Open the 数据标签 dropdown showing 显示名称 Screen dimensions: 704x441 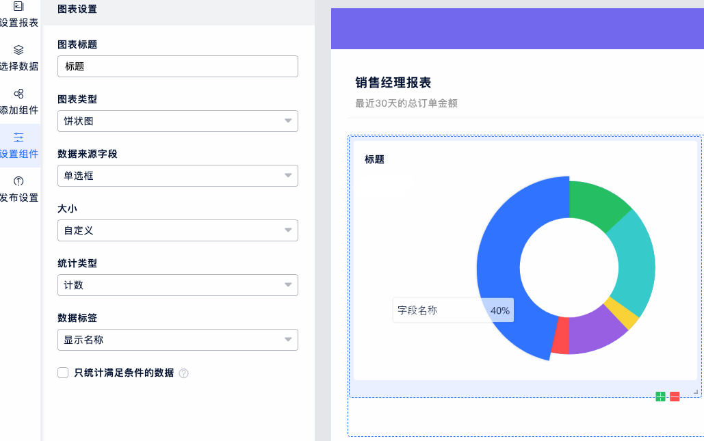[x=178, y=340]
